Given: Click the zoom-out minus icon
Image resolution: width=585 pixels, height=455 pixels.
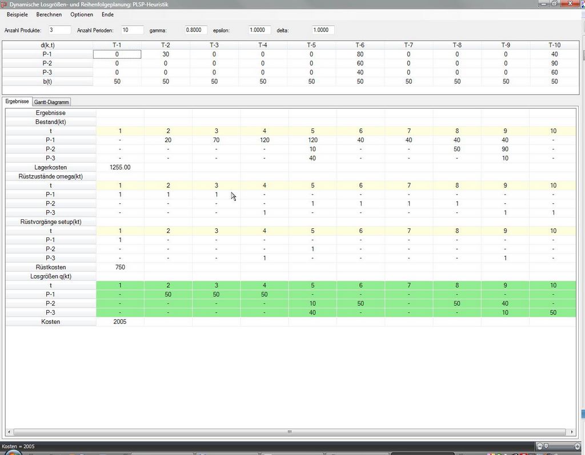Looking at the screenshot, I should 540,446.
